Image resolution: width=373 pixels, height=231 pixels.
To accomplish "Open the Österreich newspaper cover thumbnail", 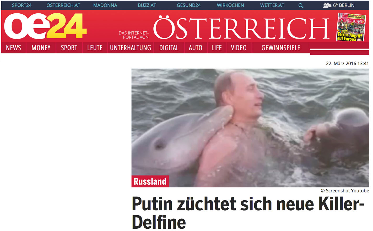I will pyautogui.click(x=351, y=27).
